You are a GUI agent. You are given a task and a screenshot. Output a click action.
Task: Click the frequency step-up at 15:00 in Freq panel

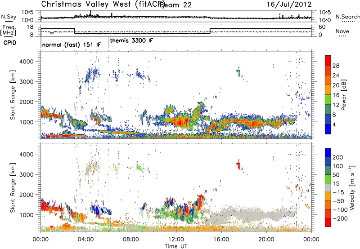210,31
